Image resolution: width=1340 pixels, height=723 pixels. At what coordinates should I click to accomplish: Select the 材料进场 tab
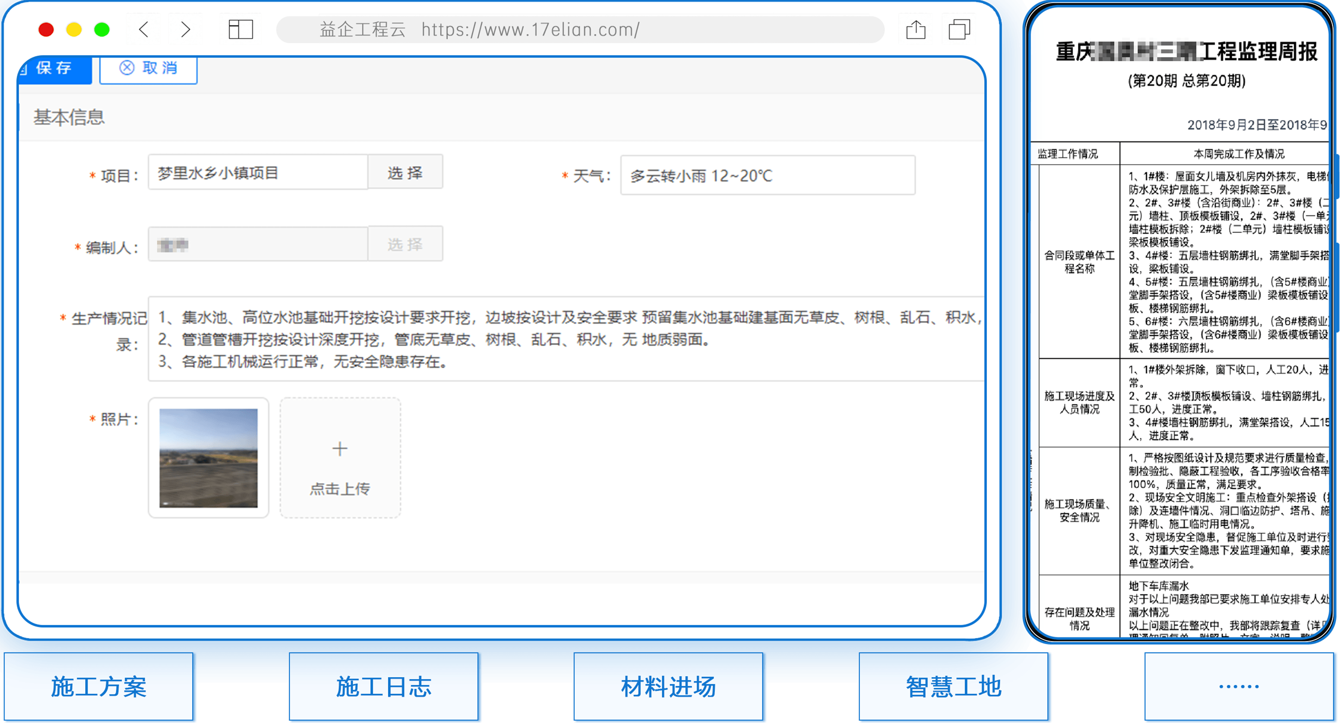click(669, 687)
